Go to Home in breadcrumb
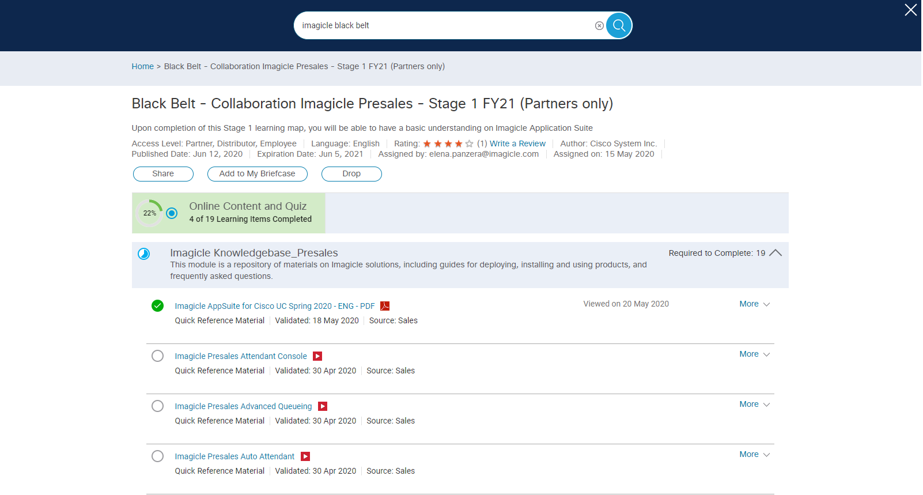Image resolution: width=923 pixels, height=495 pixels. click(x=142, y=66)
